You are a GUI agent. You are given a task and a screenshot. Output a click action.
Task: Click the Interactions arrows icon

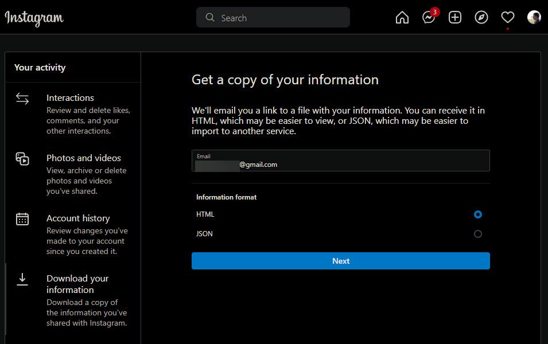pos(22,99)
